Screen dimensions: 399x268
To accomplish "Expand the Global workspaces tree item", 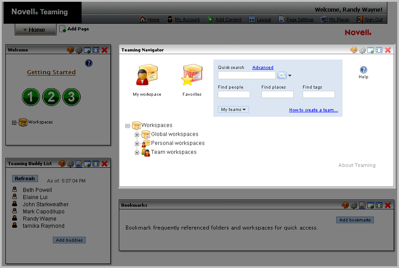I will (137, 134).
